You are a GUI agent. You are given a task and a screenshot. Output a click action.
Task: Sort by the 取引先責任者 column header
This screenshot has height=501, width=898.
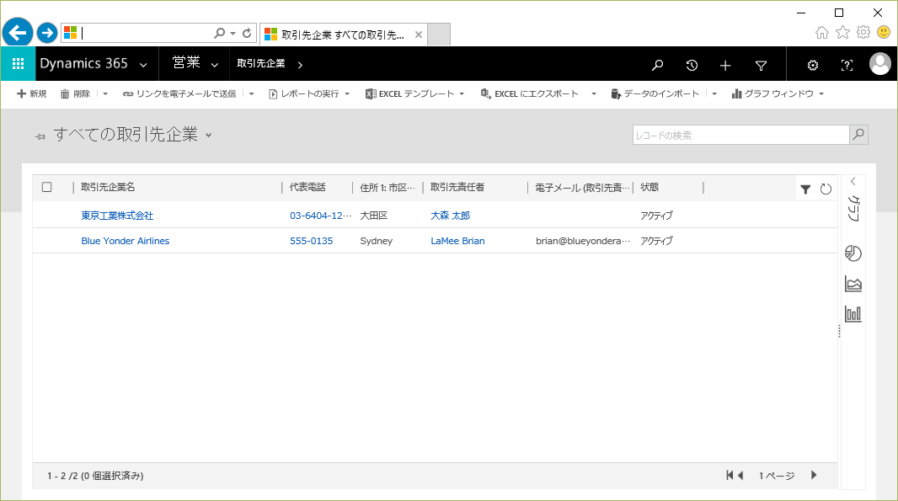457,187
